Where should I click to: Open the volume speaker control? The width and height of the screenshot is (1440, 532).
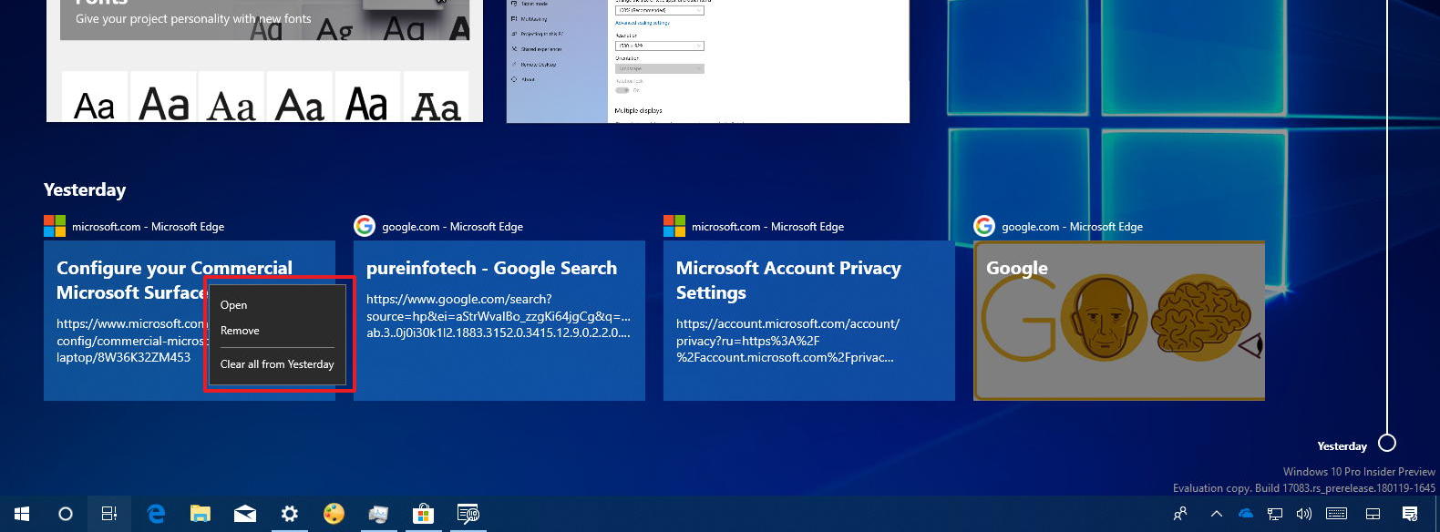coord(1304,514)
